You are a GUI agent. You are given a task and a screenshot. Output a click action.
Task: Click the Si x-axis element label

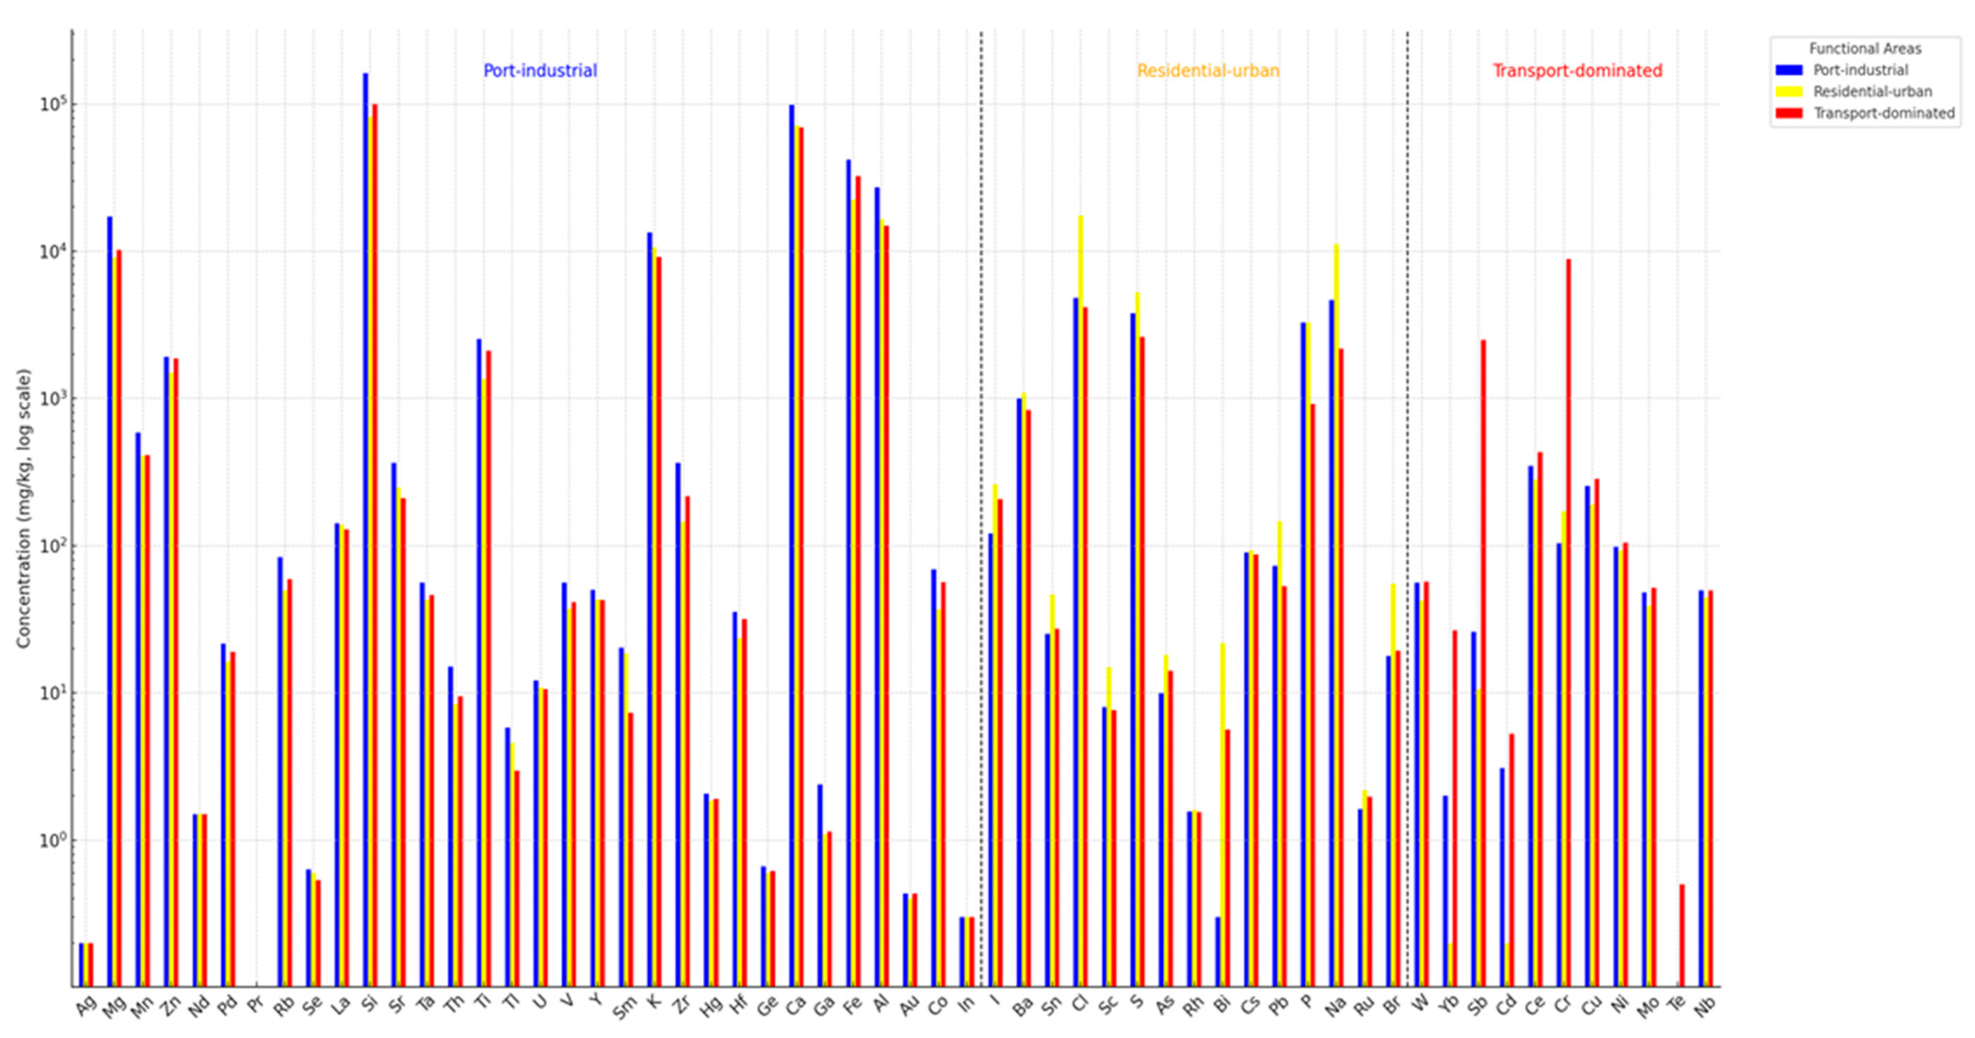tap(370, 1003)
